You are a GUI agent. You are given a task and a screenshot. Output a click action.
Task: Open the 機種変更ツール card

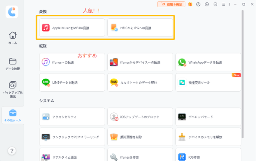tap(208, 82)
